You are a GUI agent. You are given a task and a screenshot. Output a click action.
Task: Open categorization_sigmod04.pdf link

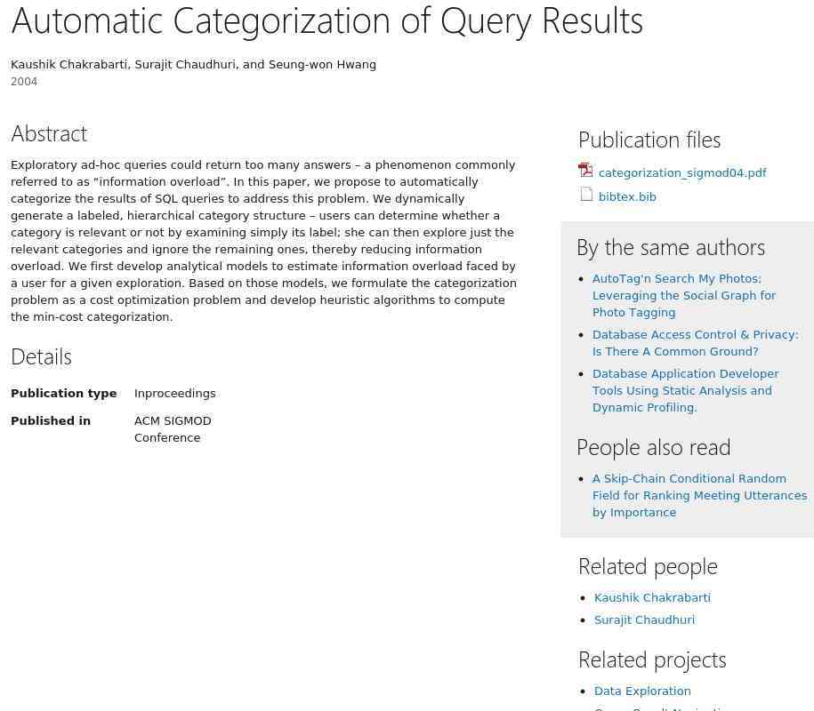click(x=682, y=173)
